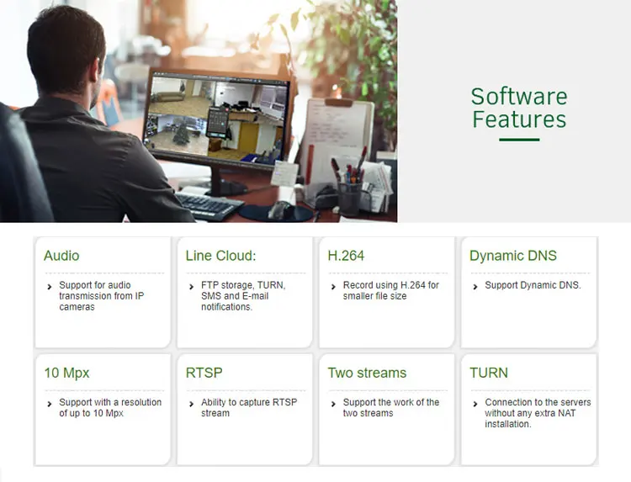Select the Audio feature heading

(61, 256)
